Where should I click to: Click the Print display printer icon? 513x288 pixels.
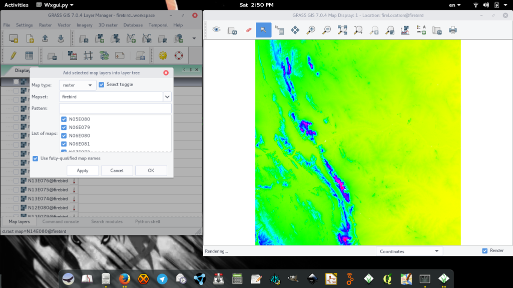(453, 30)
